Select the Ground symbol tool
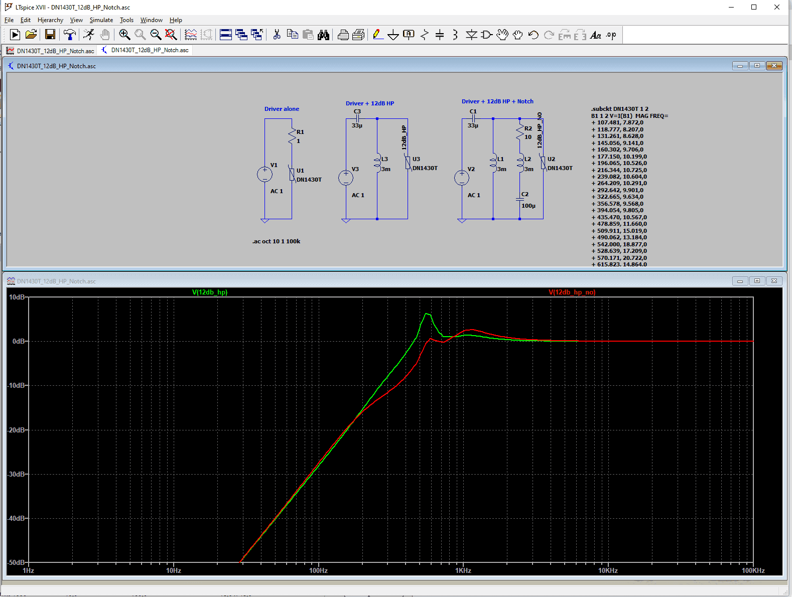This screenshot has height=597, width=792. pyautogui.click(x=393, y=35)
